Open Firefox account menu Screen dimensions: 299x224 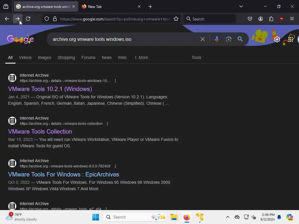click(260, 19)
